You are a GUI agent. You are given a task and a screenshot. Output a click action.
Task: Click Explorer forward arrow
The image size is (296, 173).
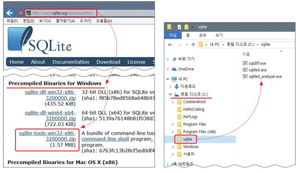point(179,44)
